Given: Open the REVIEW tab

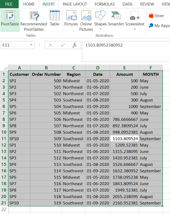Looking at the screenshot, I should [x=147, y=4].
